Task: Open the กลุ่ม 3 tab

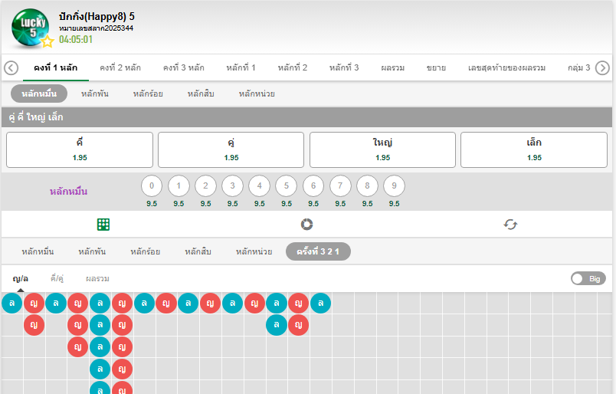Action: 578,67
